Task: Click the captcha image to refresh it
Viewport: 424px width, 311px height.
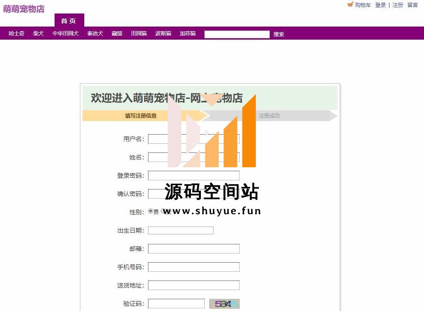Action: click(224, 304)
